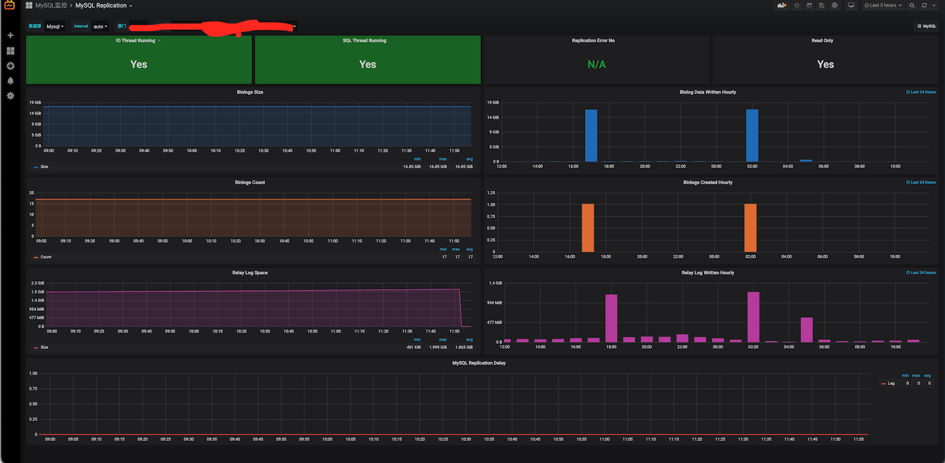Toggle the Count series in Binlogs Count legend

pos(46,257)
